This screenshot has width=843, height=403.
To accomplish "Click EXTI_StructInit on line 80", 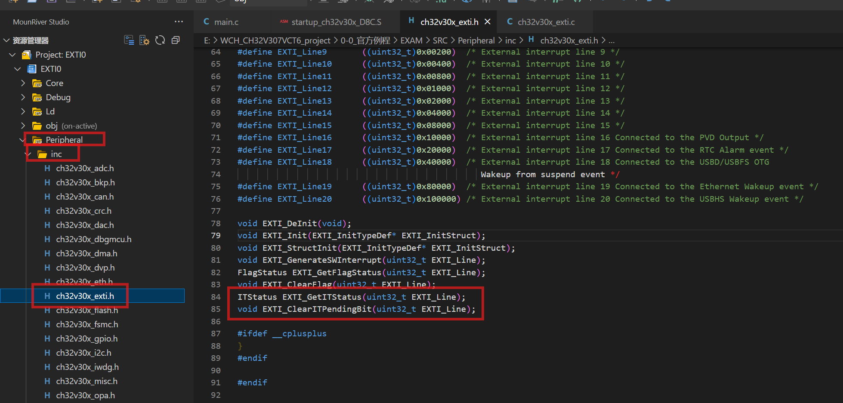I will tap(300, 248).
